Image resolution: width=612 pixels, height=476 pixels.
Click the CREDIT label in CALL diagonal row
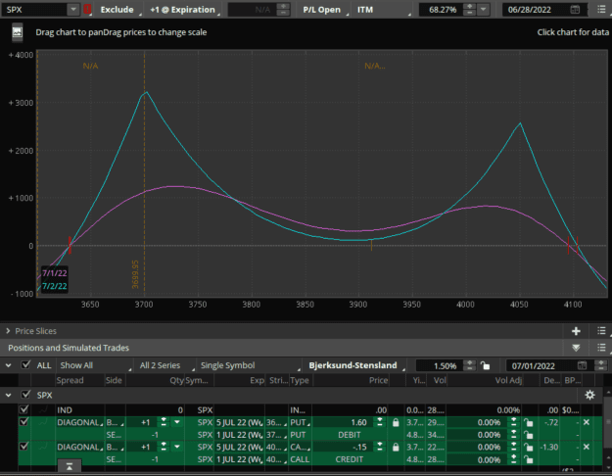coord(349,459)
